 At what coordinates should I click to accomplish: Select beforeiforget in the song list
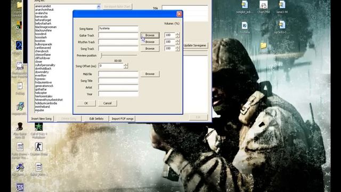click(43, 20)
